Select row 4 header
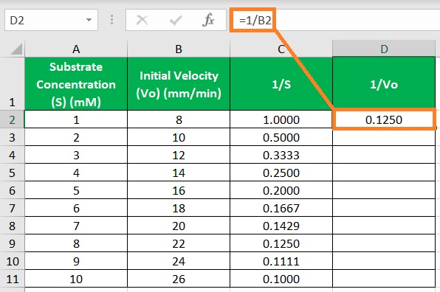440x292 pixels. pyautogui.click(x=12, y=155)
